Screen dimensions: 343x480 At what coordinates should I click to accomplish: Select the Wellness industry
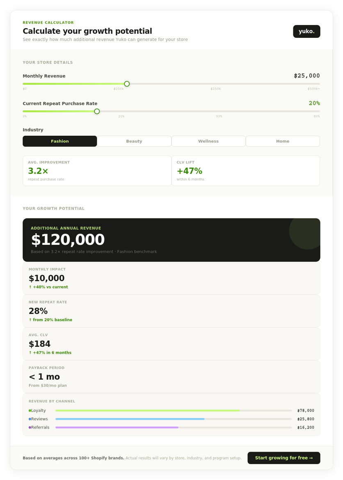[x=208, y=141]
